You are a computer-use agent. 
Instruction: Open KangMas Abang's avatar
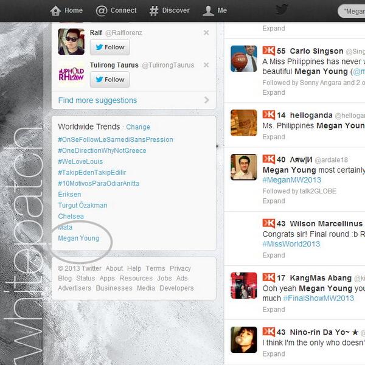(244, 286)
